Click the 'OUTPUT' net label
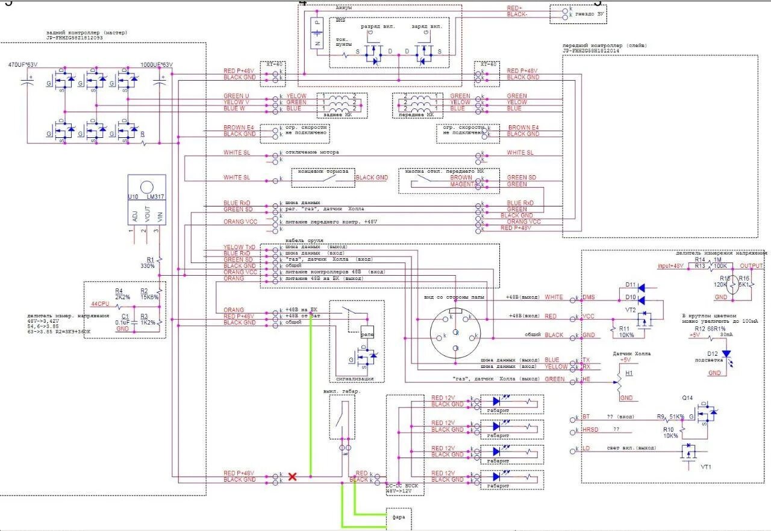This screenshot has height=531, width=771. 751,265
